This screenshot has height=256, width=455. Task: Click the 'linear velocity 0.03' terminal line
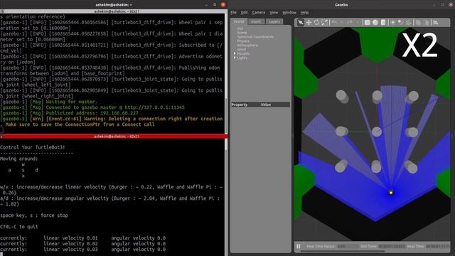point(70,250)
